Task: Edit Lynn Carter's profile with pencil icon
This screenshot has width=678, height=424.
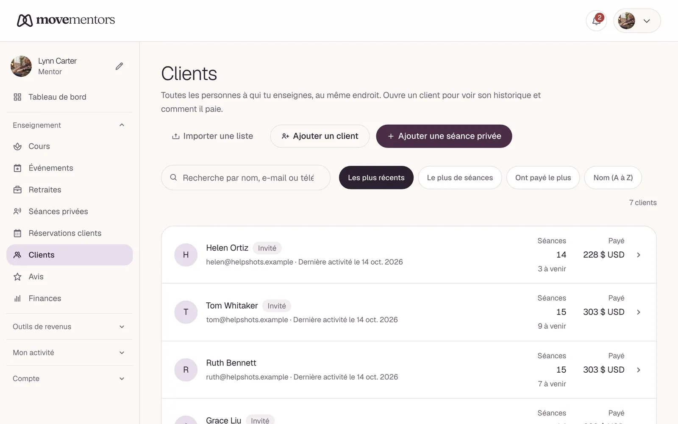Action: [x=119, y=66]
